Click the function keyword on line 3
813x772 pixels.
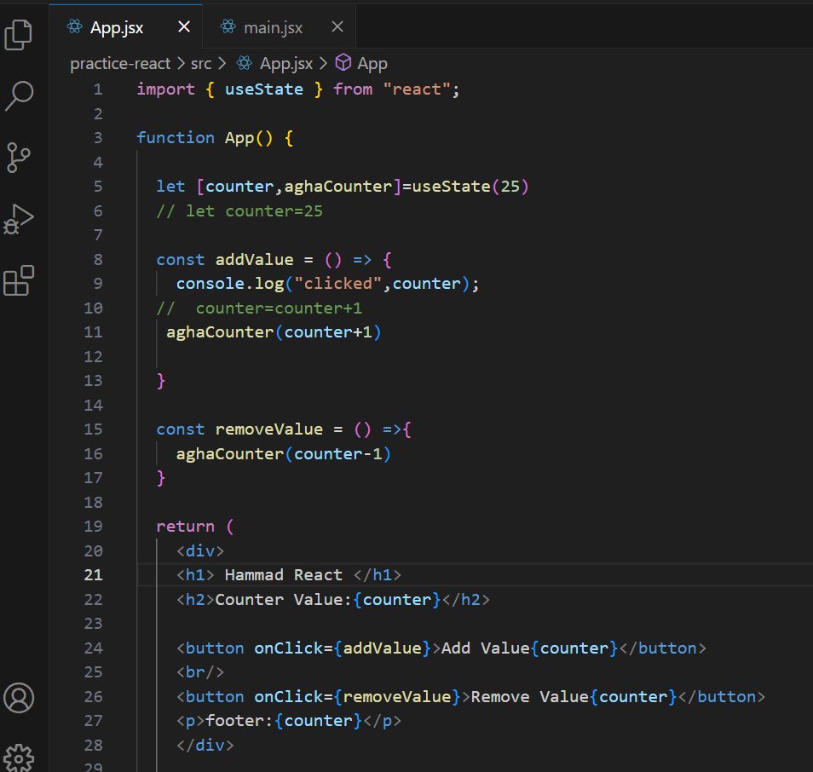[x=176, y=138]
